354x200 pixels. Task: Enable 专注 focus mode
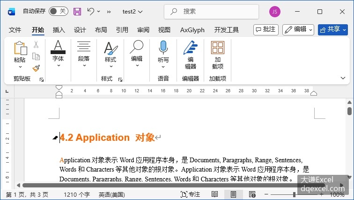pos(190,194)
